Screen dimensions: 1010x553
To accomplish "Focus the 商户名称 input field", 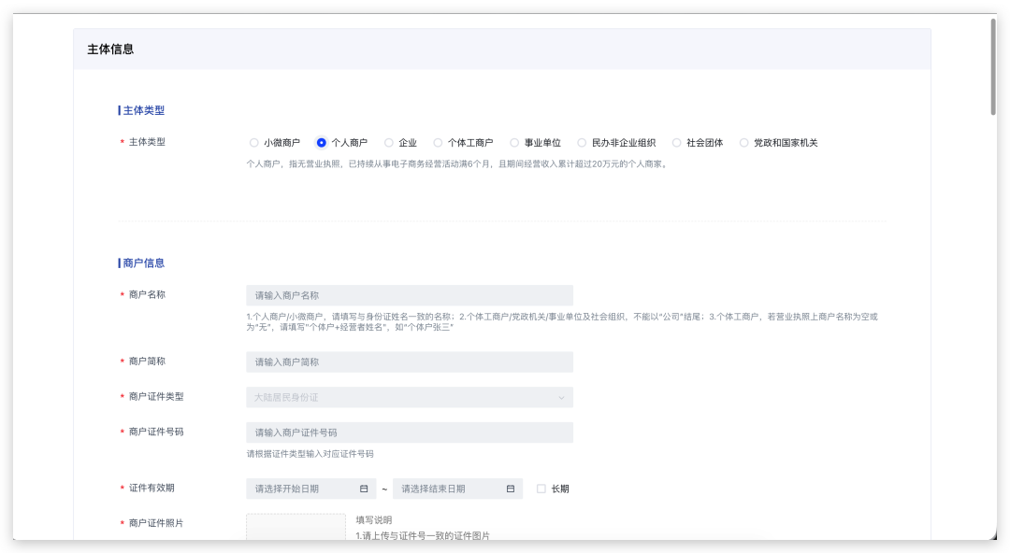I will click(409, 295).
